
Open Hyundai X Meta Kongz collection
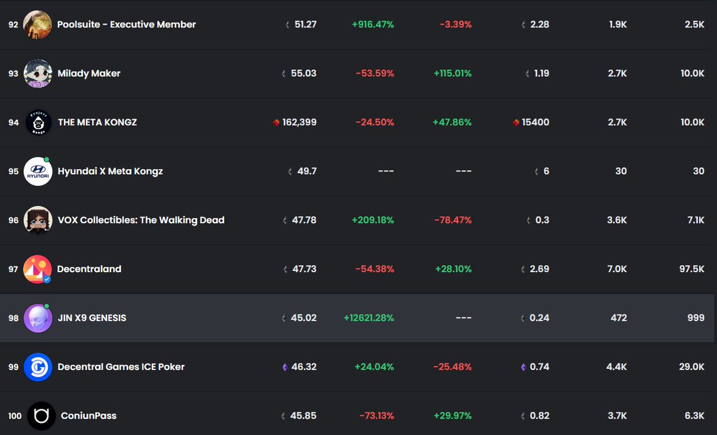(x=111, y=171)
